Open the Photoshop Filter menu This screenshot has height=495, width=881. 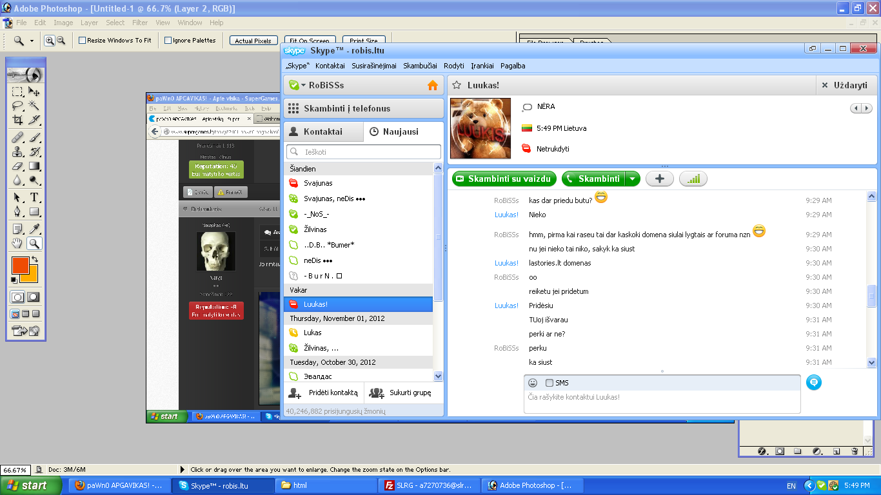(140, 23)
